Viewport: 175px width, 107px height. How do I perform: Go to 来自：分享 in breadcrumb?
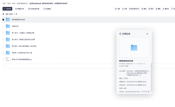(x=11, y=4)
